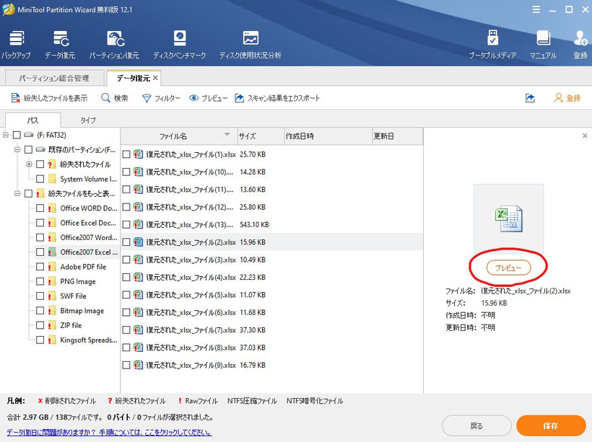The width and height of the screenshot is (592, 442).
Task: Collapse the (F: FAT32) tree node
Action: [6, 135]
